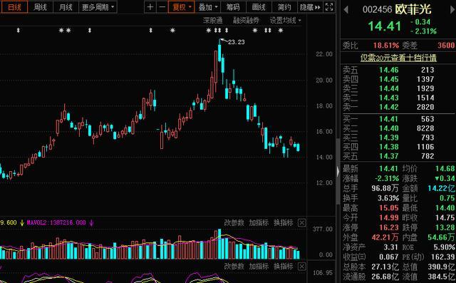Click the 涨停 value 16.23
This screenshot has height=283, width=456.
(x=389, y=227)
